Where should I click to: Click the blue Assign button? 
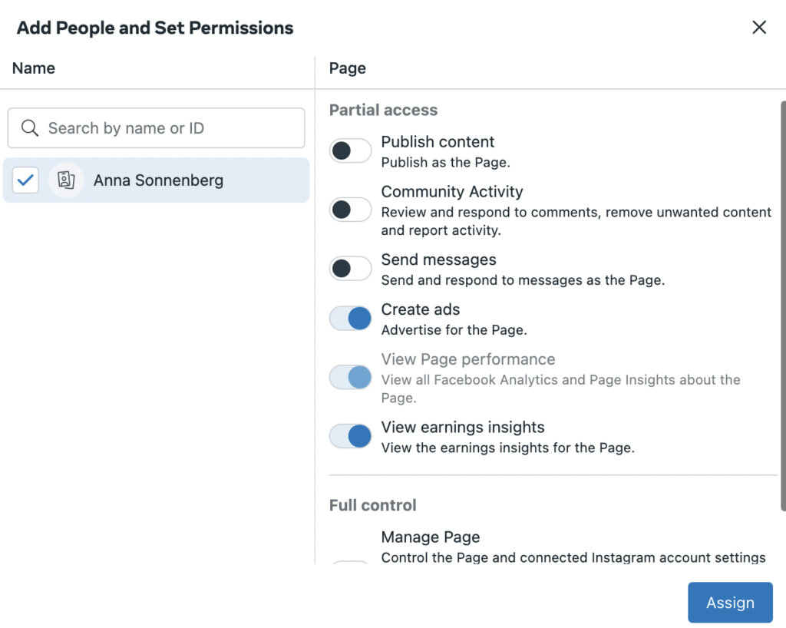pos(729,602)
